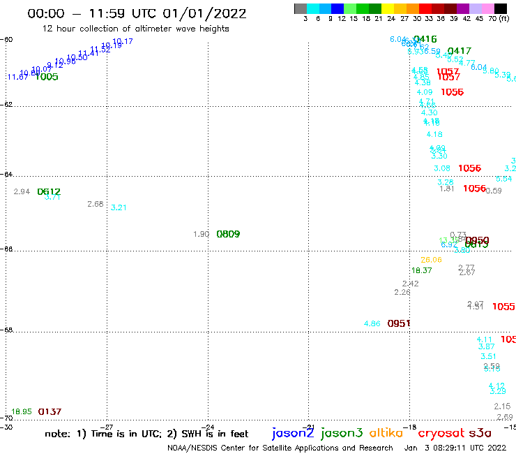This screenshot has height=454, width=516.
Task: Click the green time label "0416"
Action: click(425, 39)
